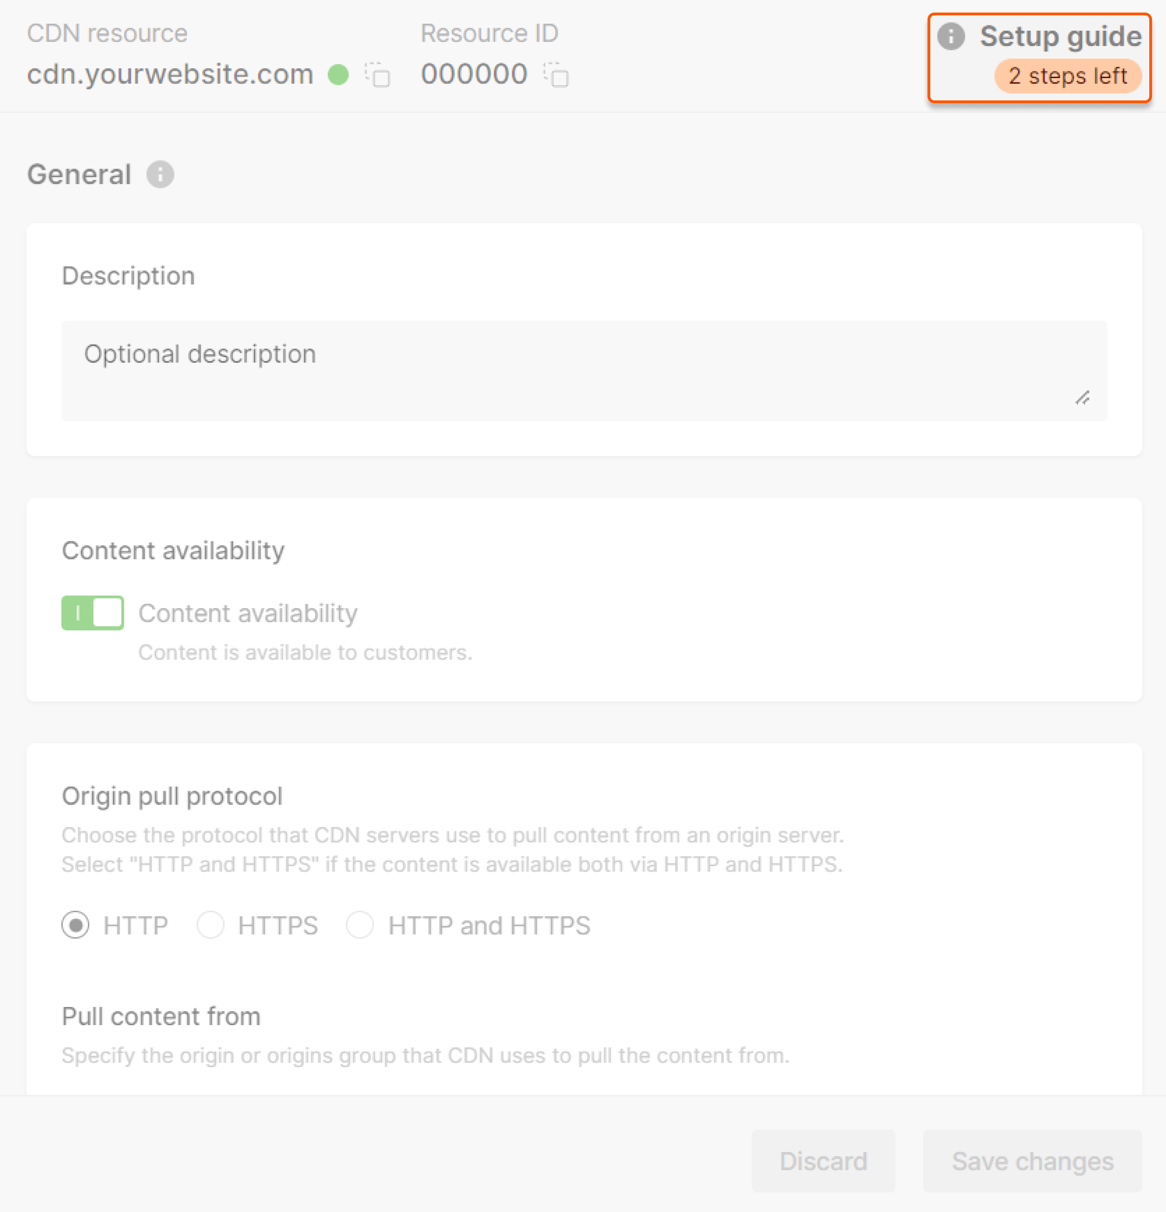
Task: Select the "HTTP and HTTPS" option
Action: (x=360, y=925)
